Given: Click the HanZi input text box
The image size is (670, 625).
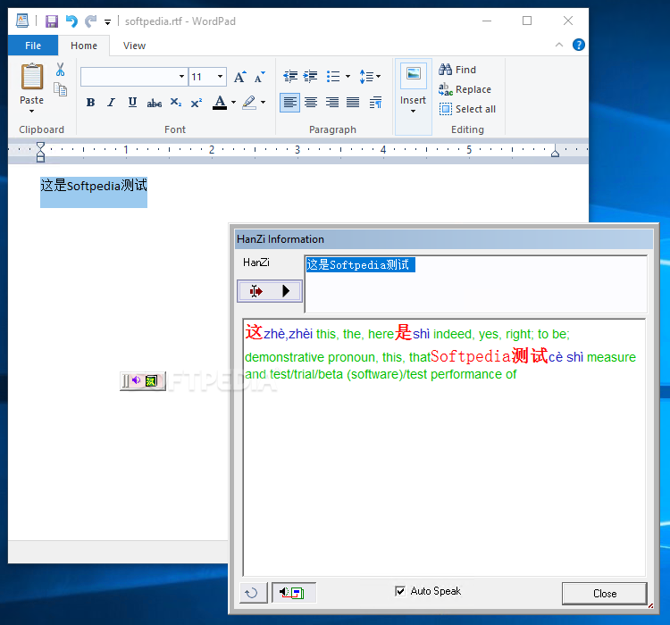Looking at the screenshot, I should click(476, 284).
